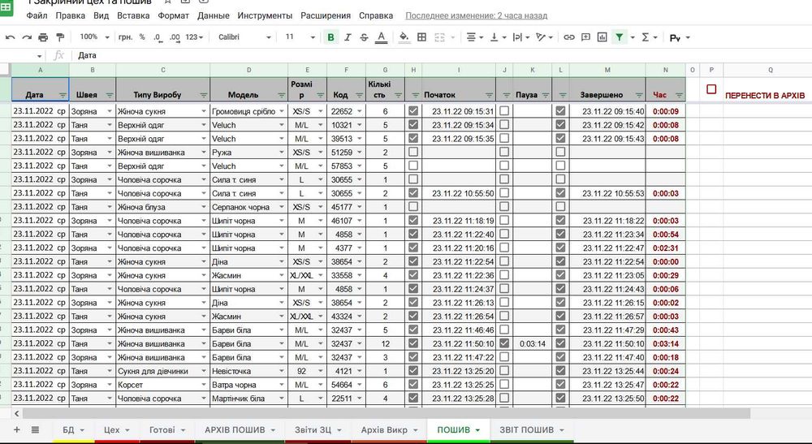Open the Расширения menu
Image resolution: width=812 pixels, height=444 pixels.
point(326,15)
